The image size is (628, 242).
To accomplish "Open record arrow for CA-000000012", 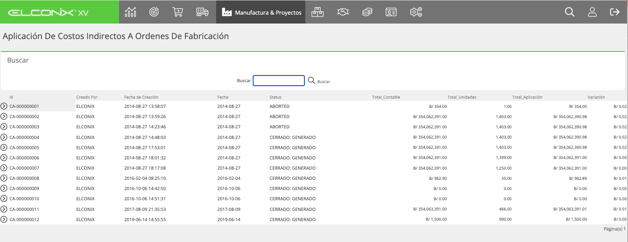I will point(4,219).
